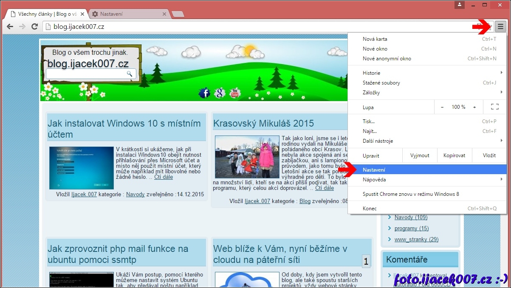Select Nastavení in the Chrome menu
This screenshot has width=511, height=288.
pyautogui.click(x=374, y=170)
